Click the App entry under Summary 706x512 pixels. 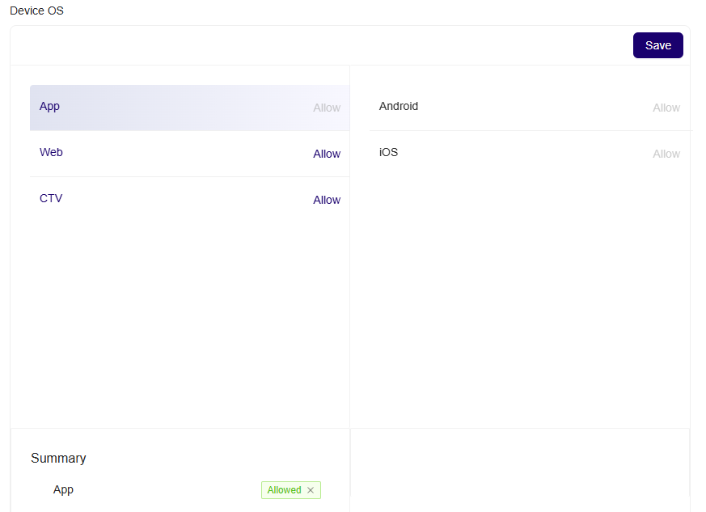point(63,490)
